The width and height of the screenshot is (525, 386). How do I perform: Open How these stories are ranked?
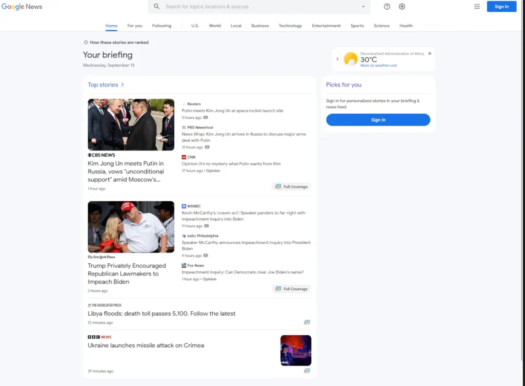119,42
